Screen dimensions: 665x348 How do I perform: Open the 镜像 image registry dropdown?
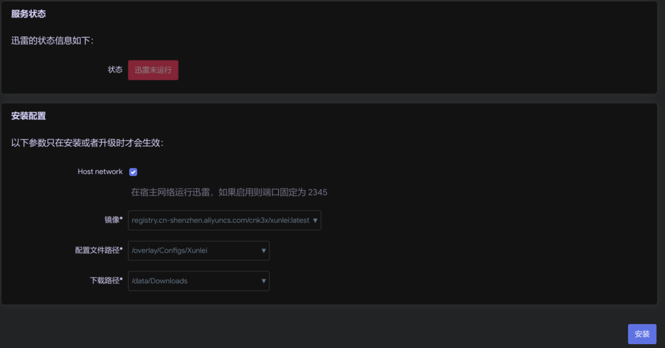[224, 220]
